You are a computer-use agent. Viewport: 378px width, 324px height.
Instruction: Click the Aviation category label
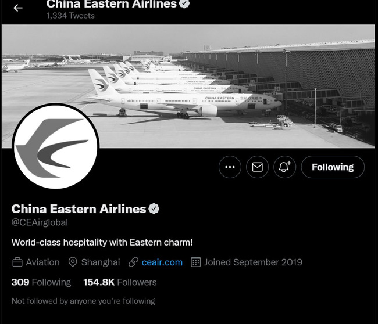tap(42, 262)
